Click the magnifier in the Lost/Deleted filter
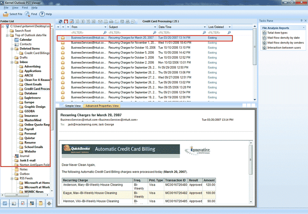The width and height of the screenshot is (308, 214). 229,33
